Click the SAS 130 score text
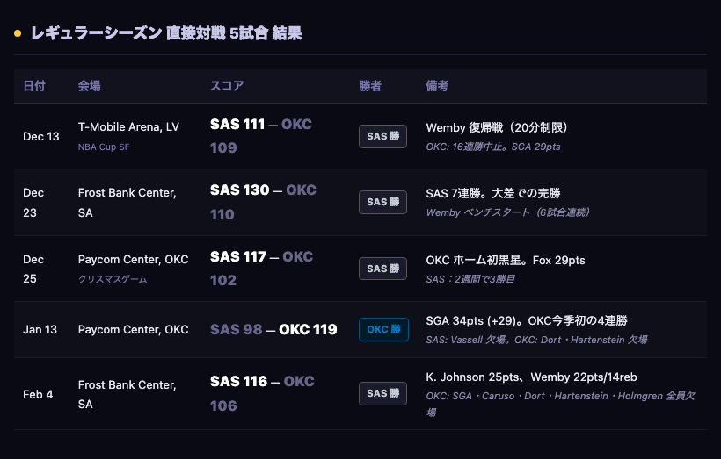The image size is (721, 459). pyautogui.click(x=239, y=190)
